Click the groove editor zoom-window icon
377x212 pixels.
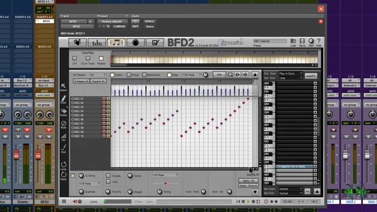point(230,75)
